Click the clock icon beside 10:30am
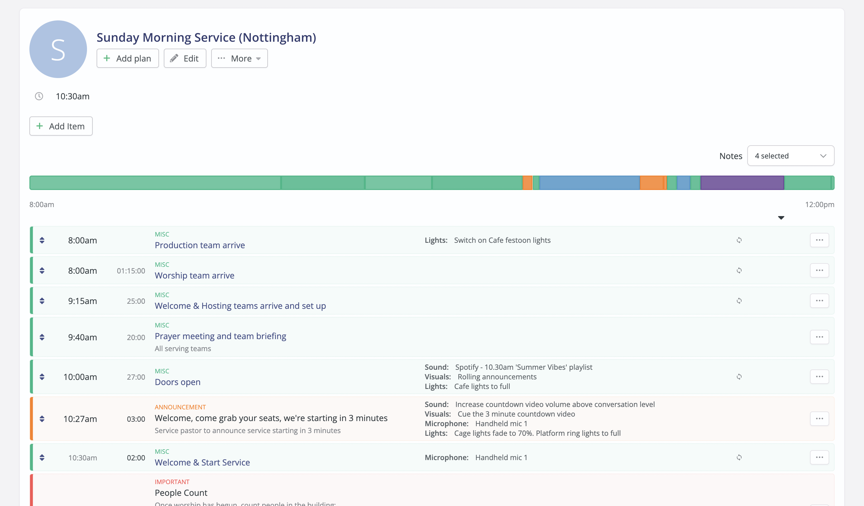 pos(39,96)
